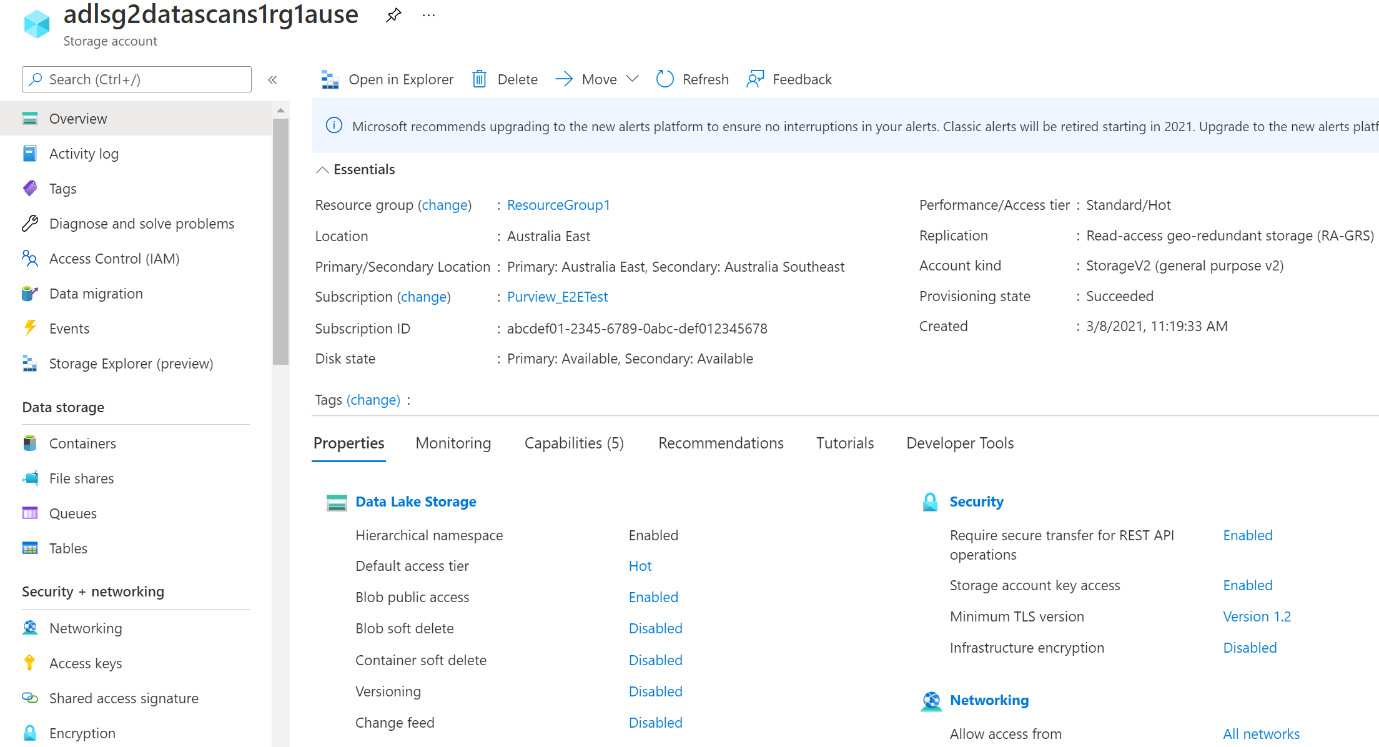Expand Capabilities 5 tab section
Image resolution: width=1379 pixels, height=747 pixels.
(575, 442)
